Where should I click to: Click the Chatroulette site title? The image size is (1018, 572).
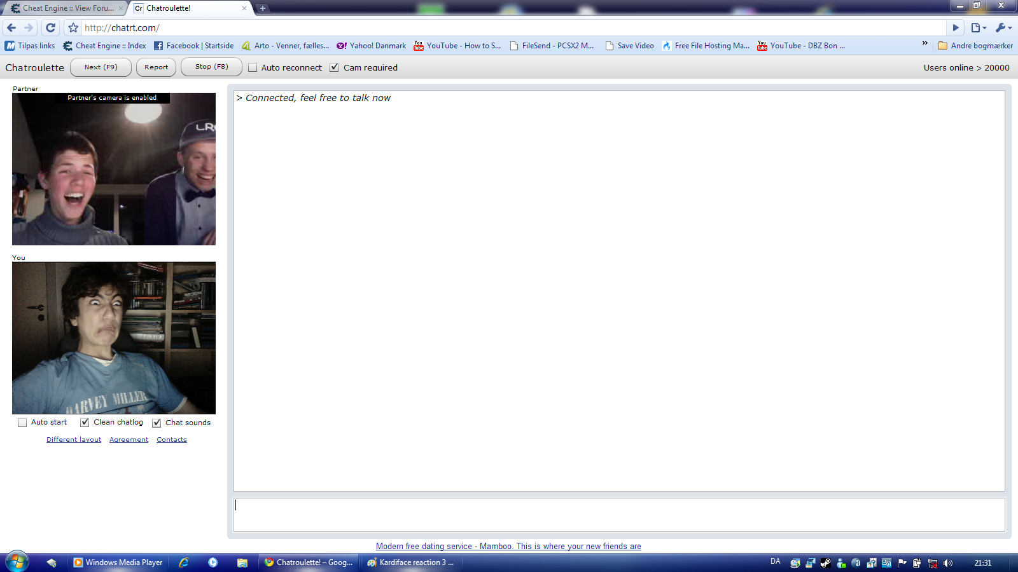[x=35, y=67]
